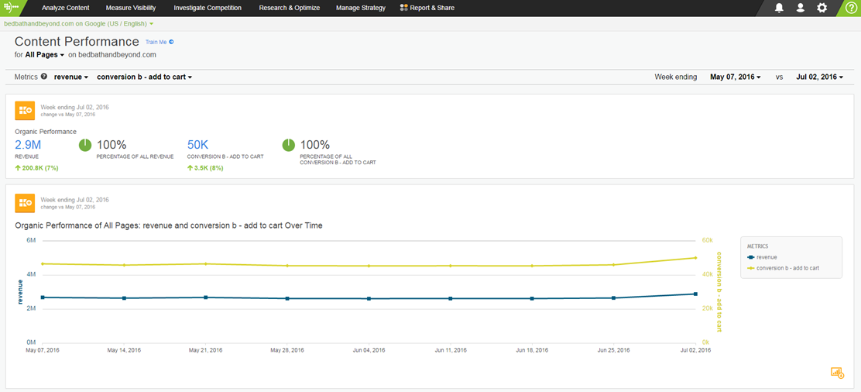This screenshot has width=861, height=392.
Task: Open the settings gear icon
Action: point(822,9)
